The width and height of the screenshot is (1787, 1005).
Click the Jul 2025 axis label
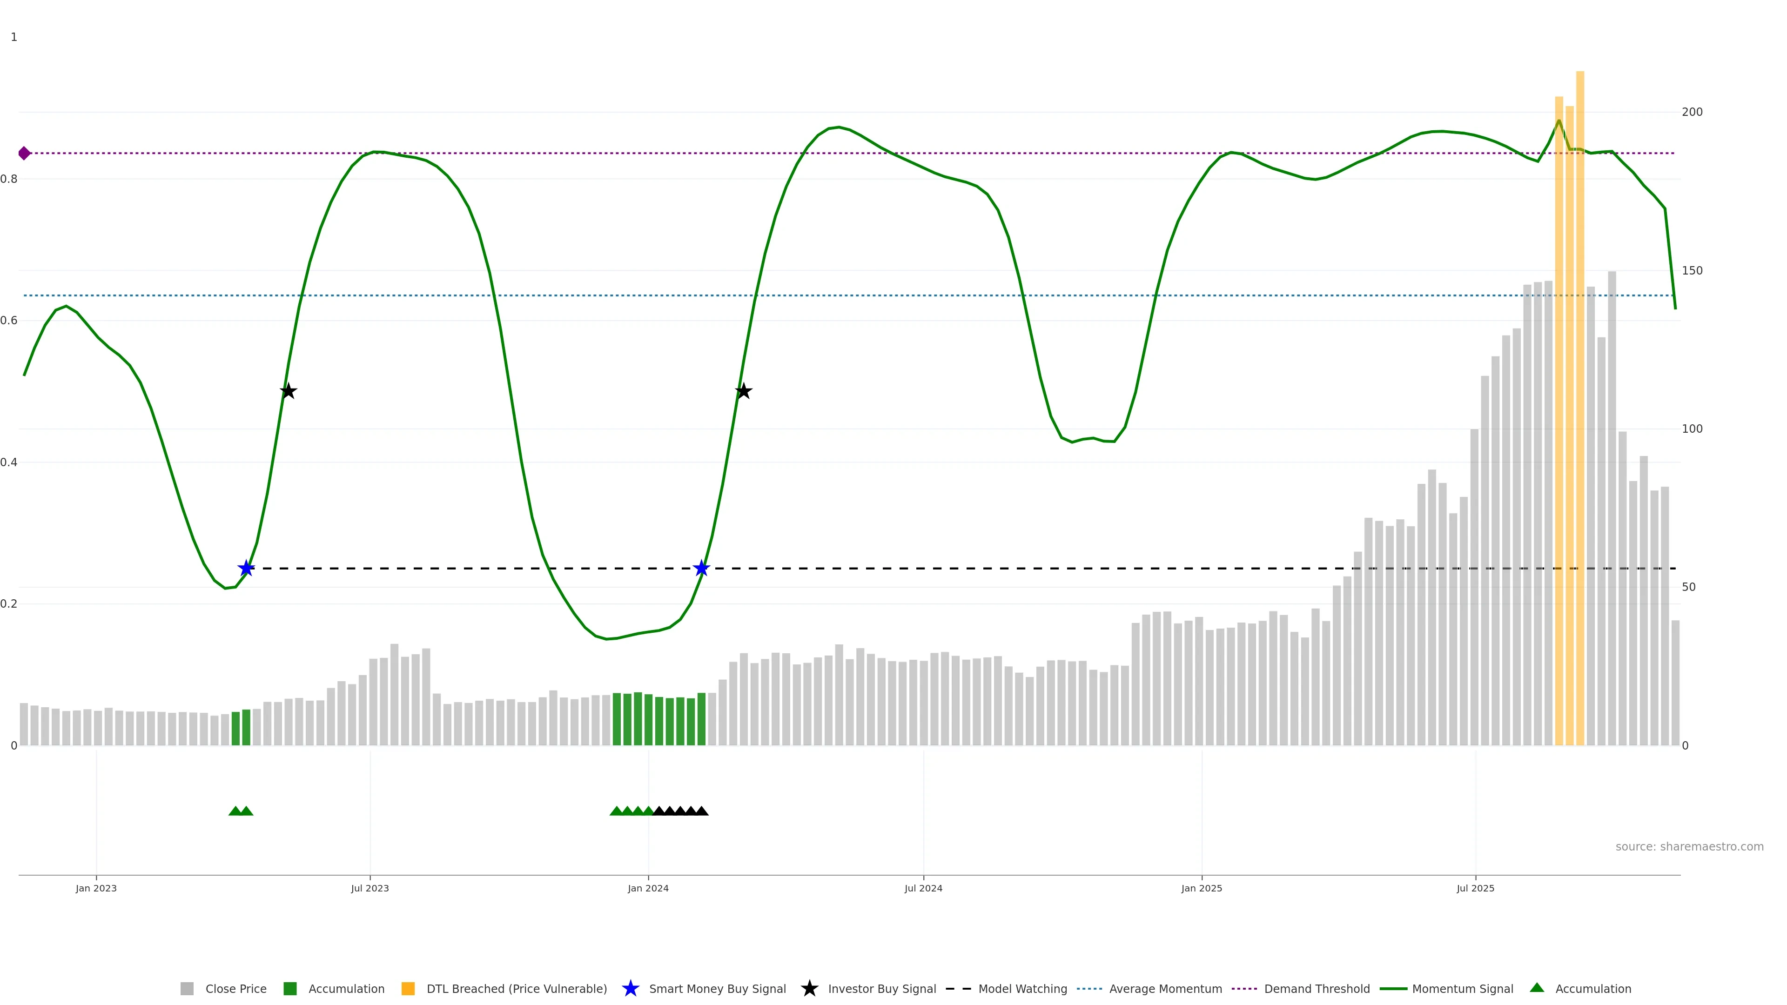point(1475,889)
